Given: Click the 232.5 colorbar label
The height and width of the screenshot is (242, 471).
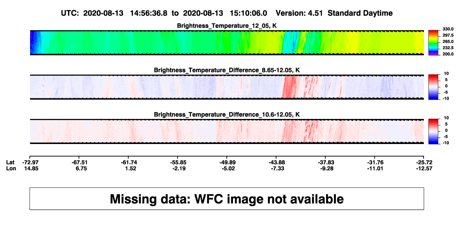Looking at the screenshot, I should (x=448, y=48).
